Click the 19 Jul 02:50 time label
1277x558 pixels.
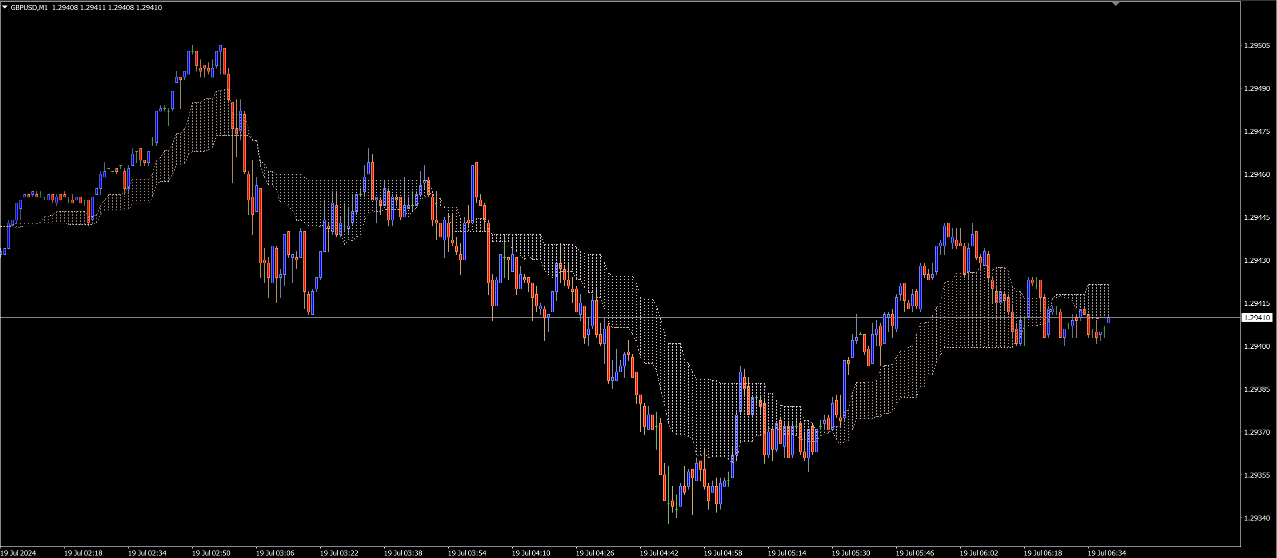[x=211, y=553]
